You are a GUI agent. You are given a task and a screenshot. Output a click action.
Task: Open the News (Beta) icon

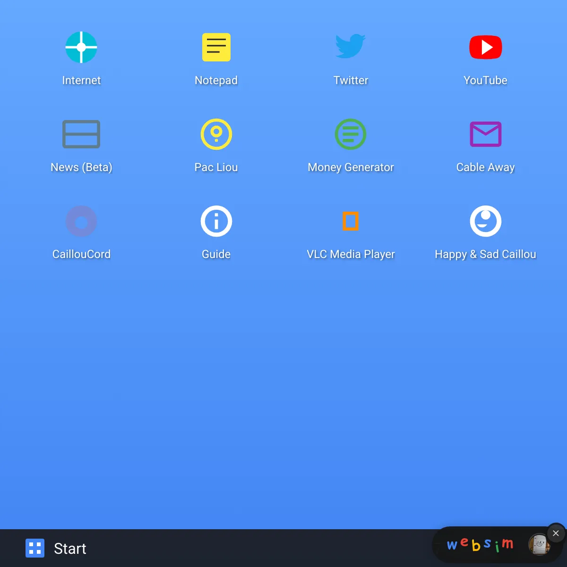coord(81,134)
